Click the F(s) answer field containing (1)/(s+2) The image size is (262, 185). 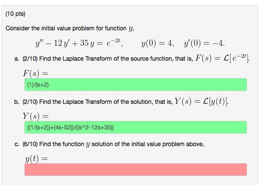coord(136,85)
